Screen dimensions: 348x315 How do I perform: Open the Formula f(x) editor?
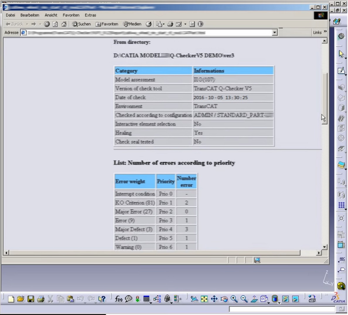click(x=119, y=299)
